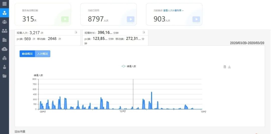Open the chart data view document icon
This screenshot has height=134, width=271.
pyautogui.click(x=225, y=67)
